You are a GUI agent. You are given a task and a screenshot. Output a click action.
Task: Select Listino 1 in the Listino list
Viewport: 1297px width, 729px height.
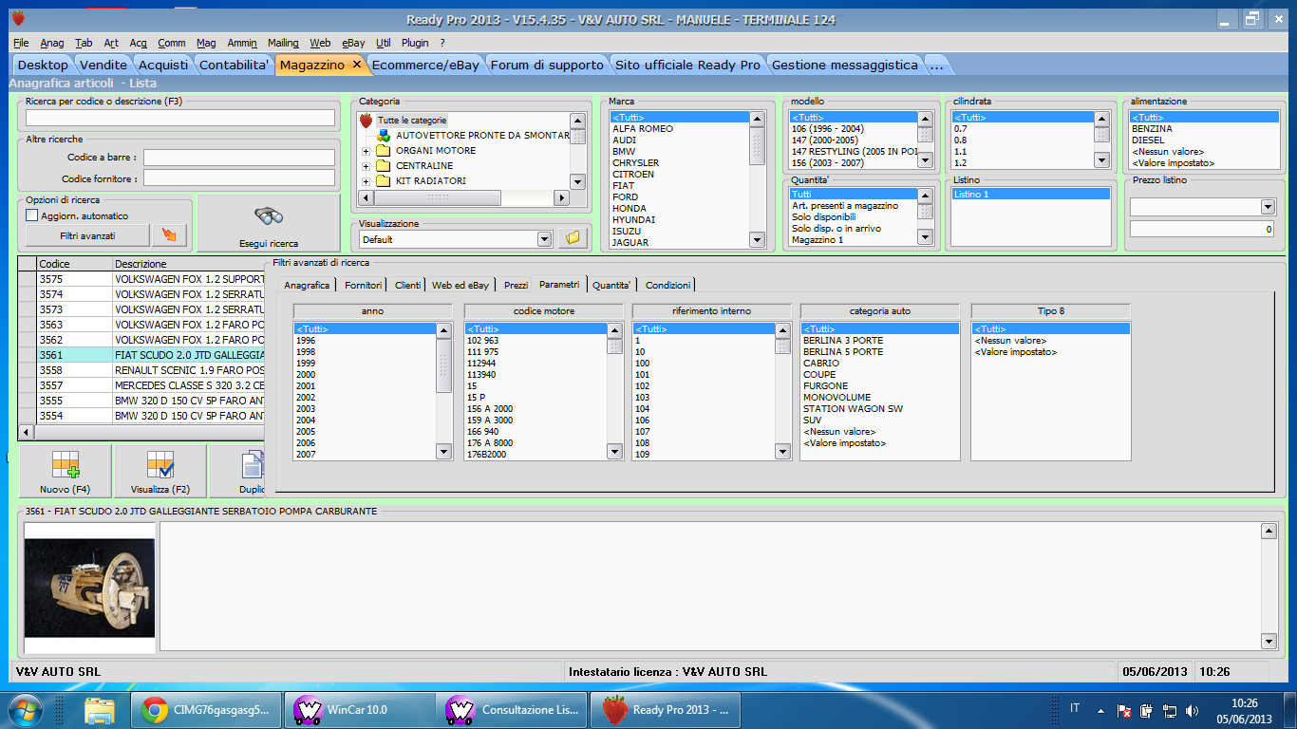[x=1030, y=195]
